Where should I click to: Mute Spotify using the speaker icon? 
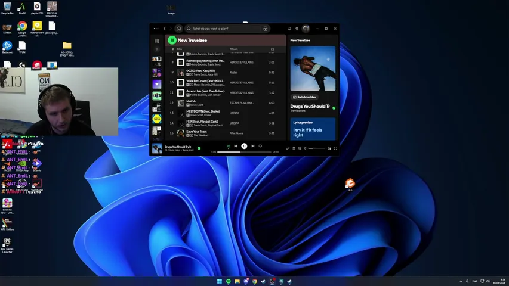(305, 148)
